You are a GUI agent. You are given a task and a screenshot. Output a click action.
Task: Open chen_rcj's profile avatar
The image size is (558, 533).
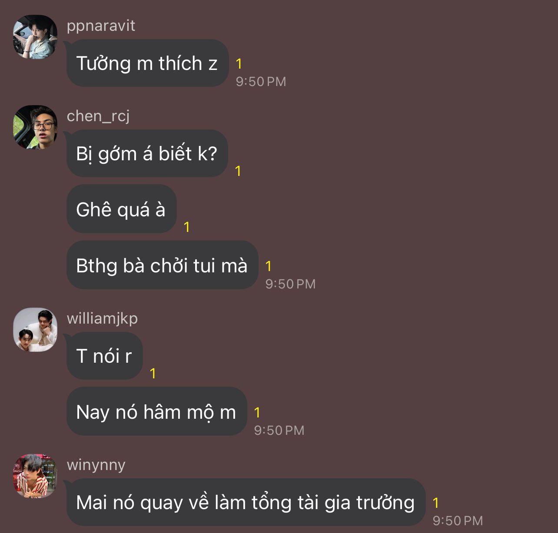click(x=35, y=127)
